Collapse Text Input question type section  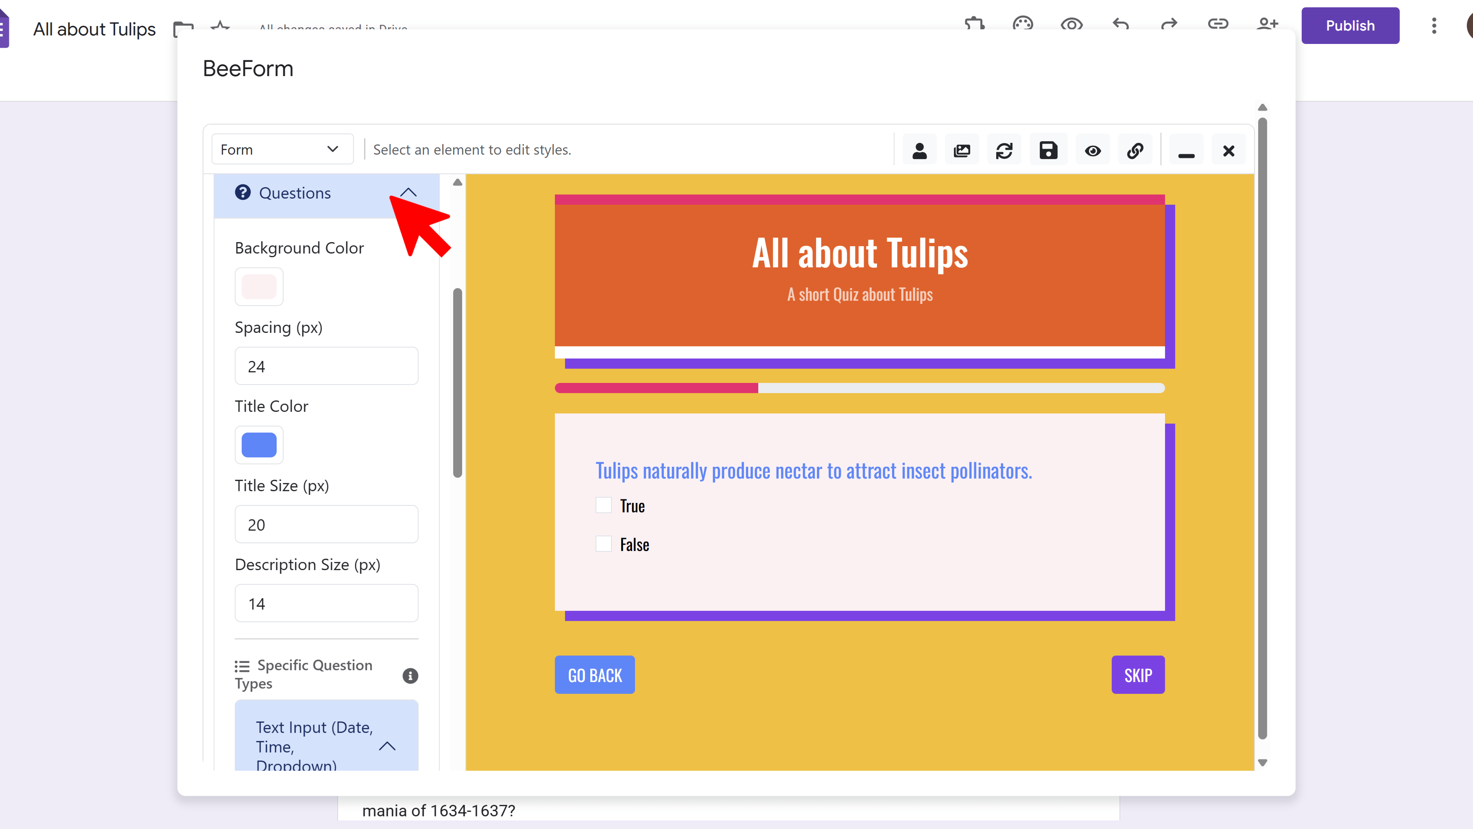(x=387, y=746)
